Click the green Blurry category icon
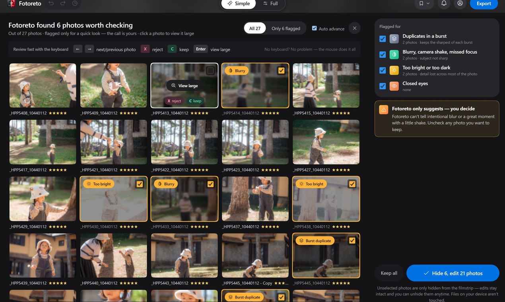505x302 pixels. tap(394, 54)
